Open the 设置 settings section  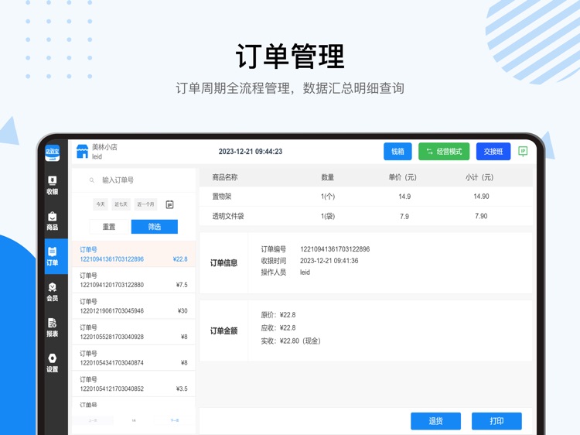point(52,363)
